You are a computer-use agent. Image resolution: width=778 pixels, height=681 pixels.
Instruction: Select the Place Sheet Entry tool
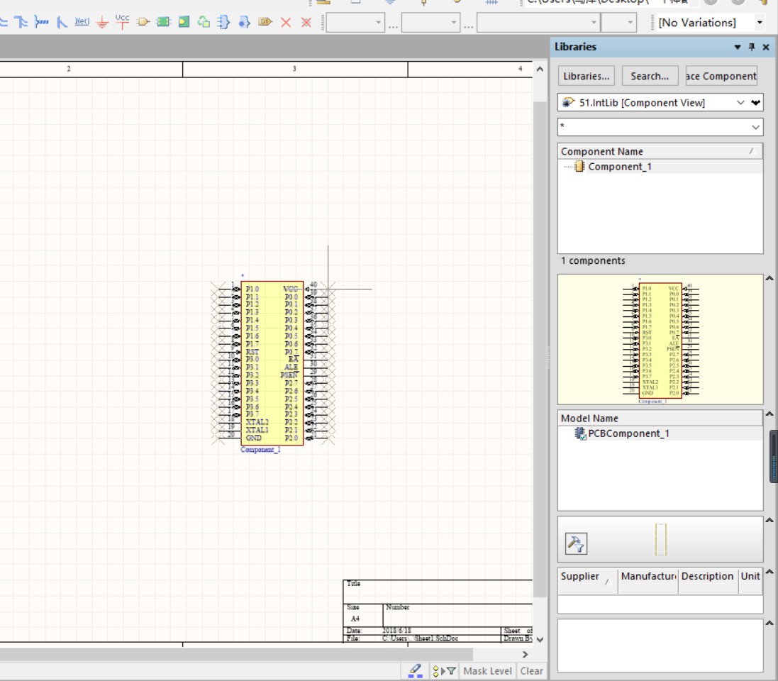pos(184,22)
